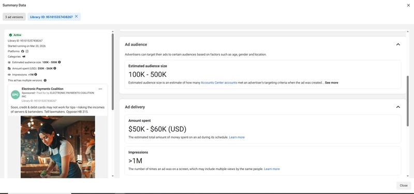Viewport: 414px width, 194px height.
Task: Select the 3 ad versions chip
Action: [14, 17]
